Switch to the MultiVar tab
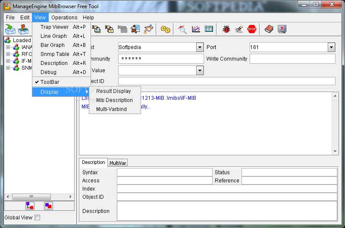This screenshot has height=228, width=345. [118, 163]
